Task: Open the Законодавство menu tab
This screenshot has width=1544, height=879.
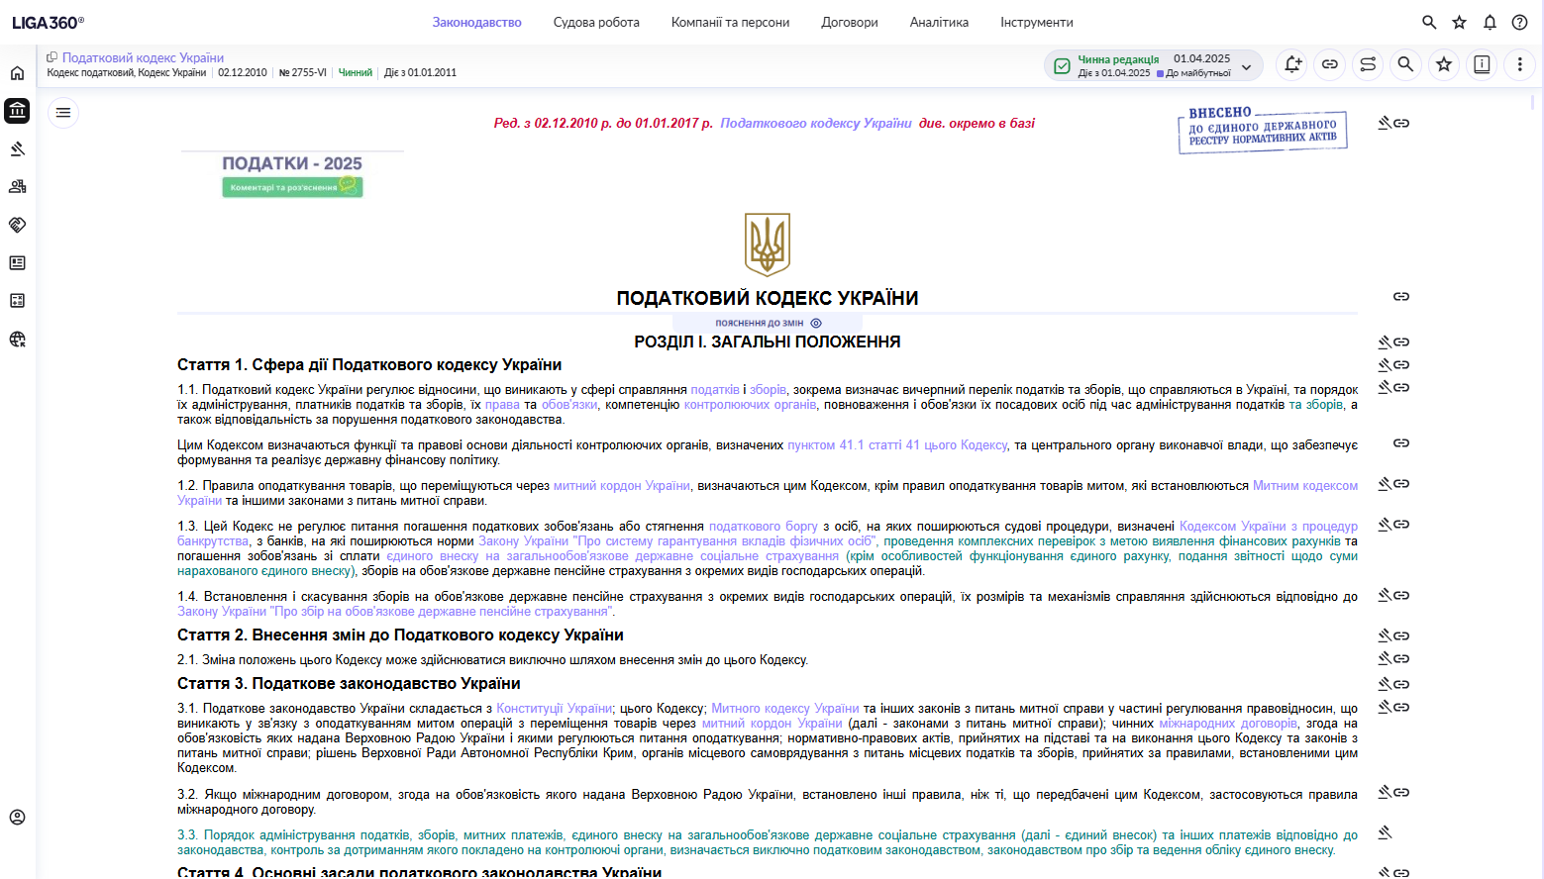Action: click(476, 22)
